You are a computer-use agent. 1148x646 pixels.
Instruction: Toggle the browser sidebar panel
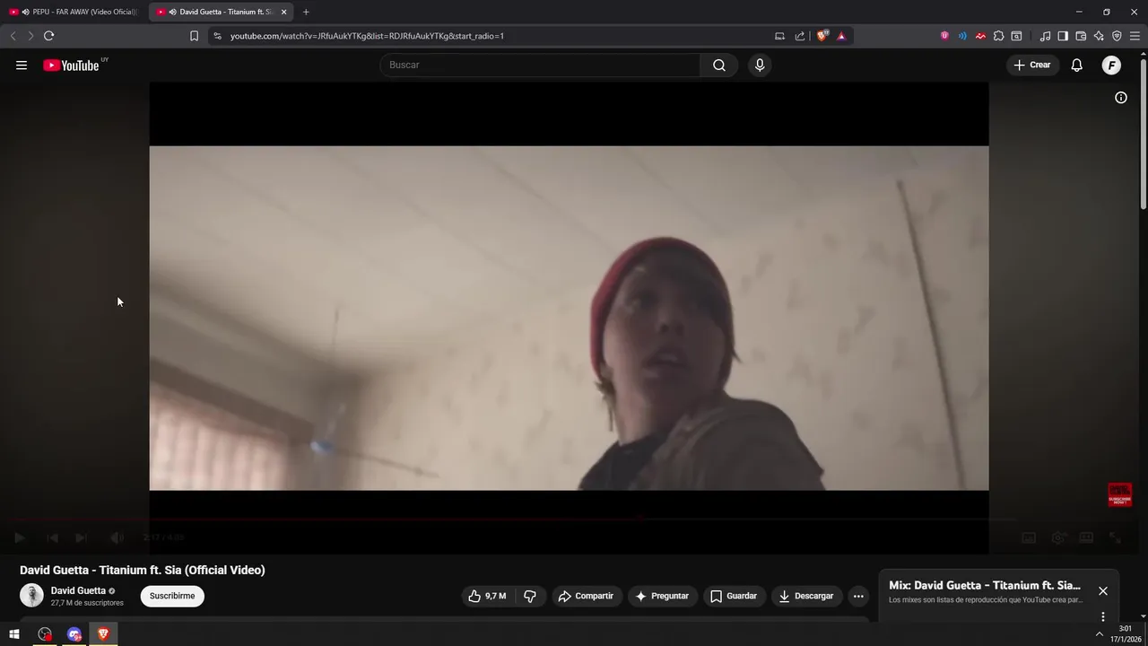coord(1063,36)
